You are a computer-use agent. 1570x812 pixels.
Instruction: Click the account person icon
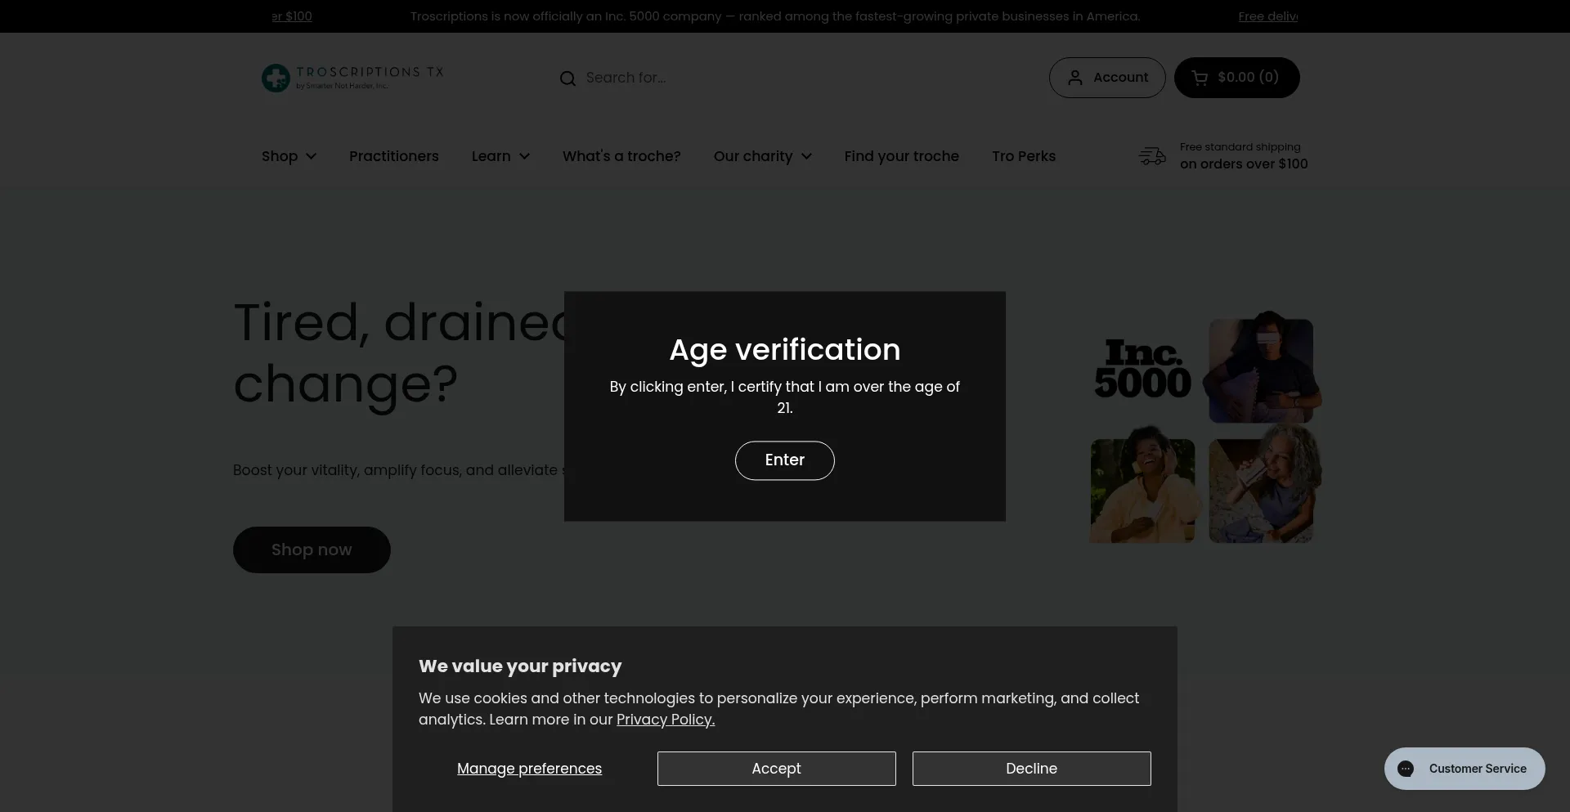coord(1075,78)
